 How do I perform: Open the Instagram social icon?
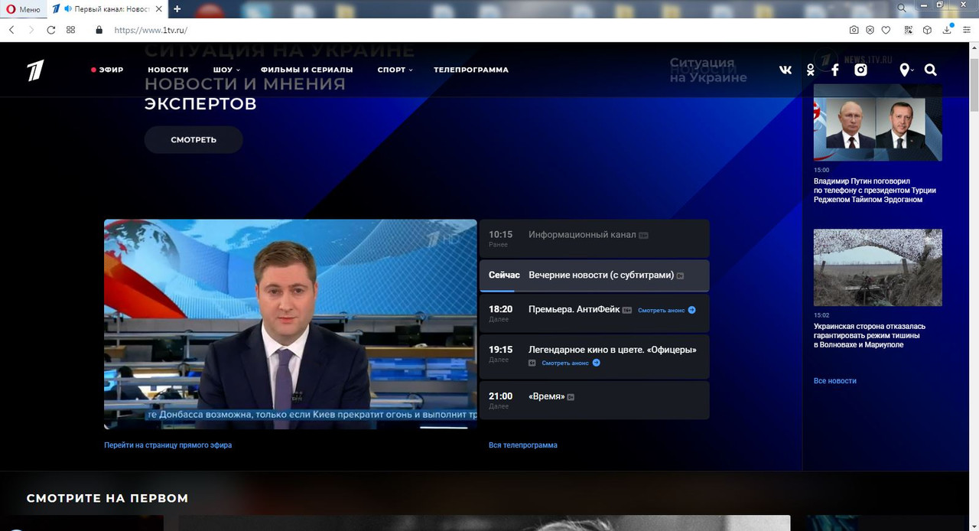point(860,70)
